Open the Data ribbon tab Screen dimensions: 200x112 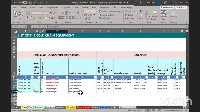[76, 7]
